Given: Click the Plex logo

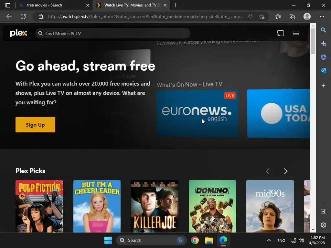Looking at the screenshot, I should click(18, 33).
